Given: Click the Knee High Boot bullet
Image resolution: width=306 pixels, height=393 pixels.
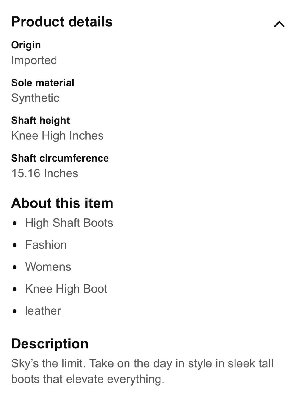Looking at the screenshot, I should tap(66, 289).
